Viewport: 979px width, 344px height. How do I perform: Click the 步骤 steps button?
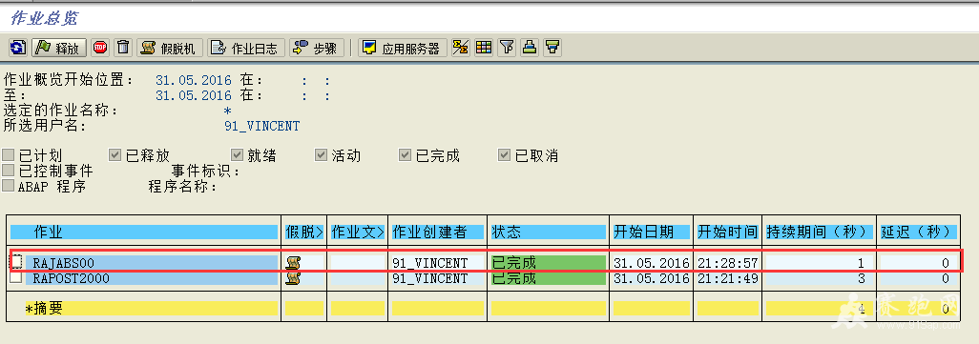[317, 48]
